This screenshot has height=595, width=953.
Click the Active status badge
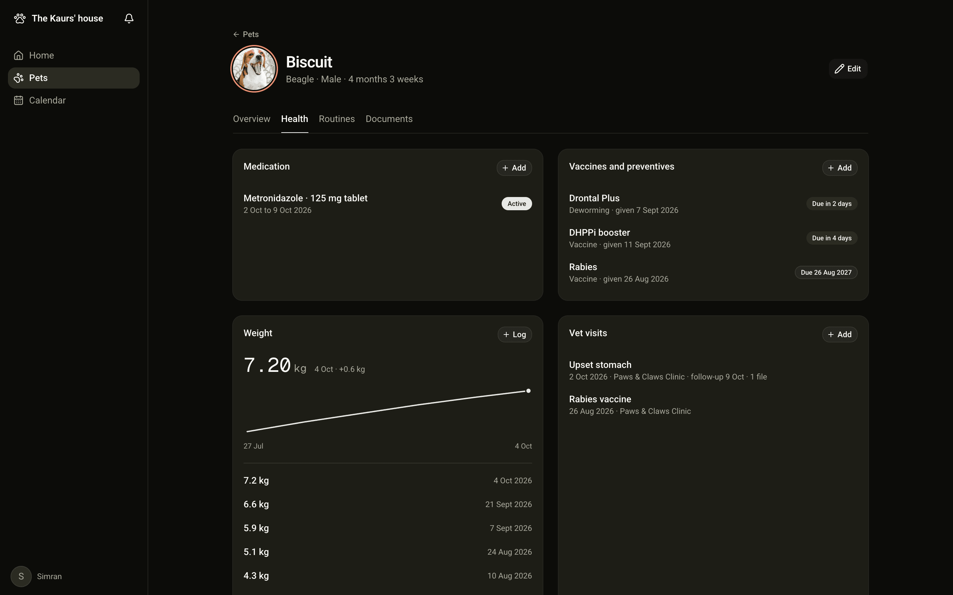tap(517, 204)
